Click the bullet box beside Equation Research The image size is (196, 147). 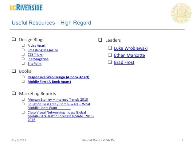pyautogui.click(x=23, y=104)
